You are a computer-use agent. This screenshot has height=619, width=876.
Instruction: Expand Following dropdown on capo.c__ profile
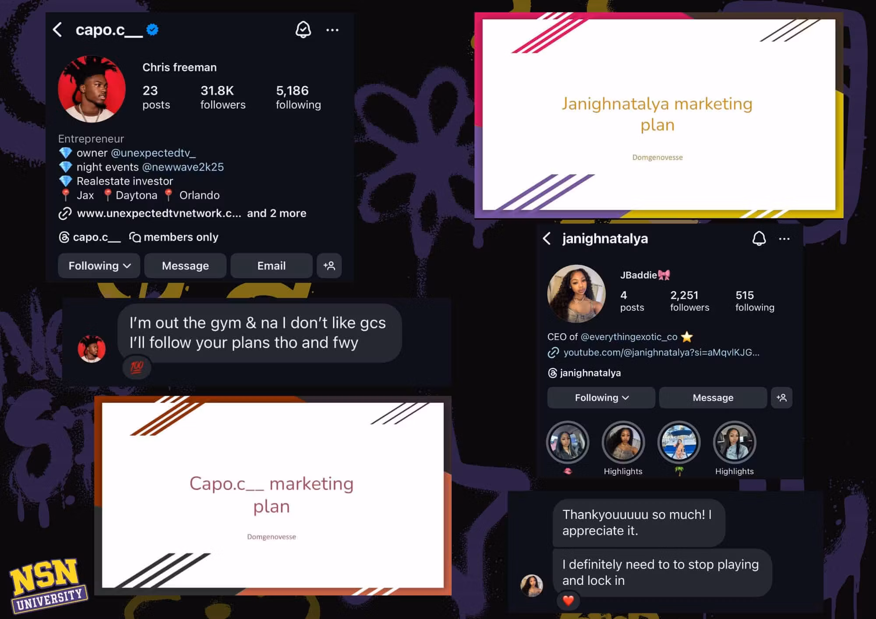click(99, 266)
